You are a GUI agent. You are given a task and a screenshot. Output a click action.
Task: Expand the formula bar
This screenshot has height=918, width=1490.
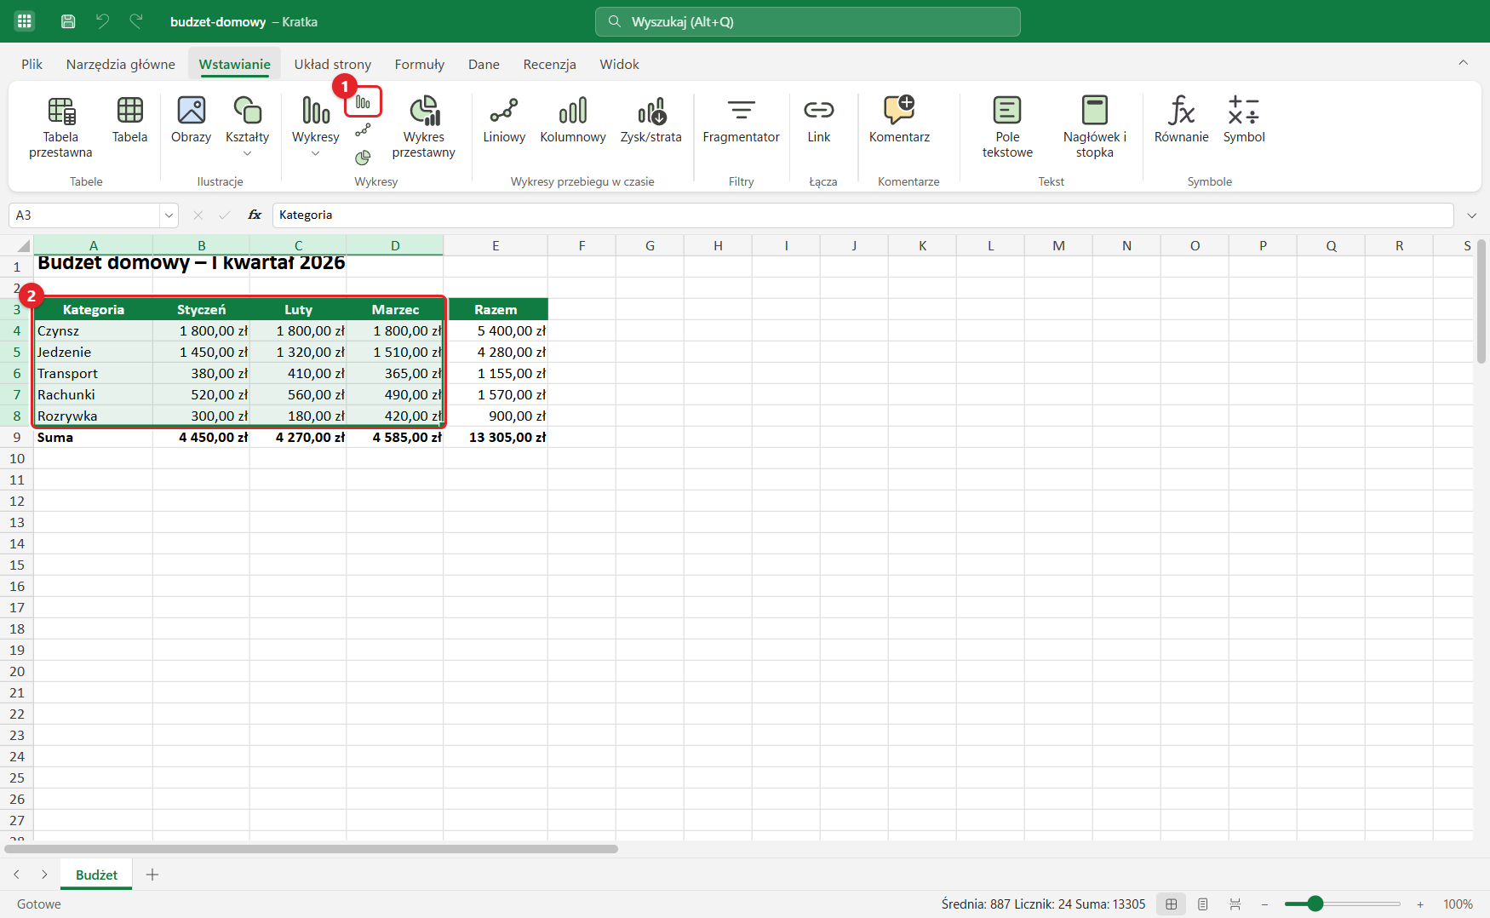tap(1471, 215)
